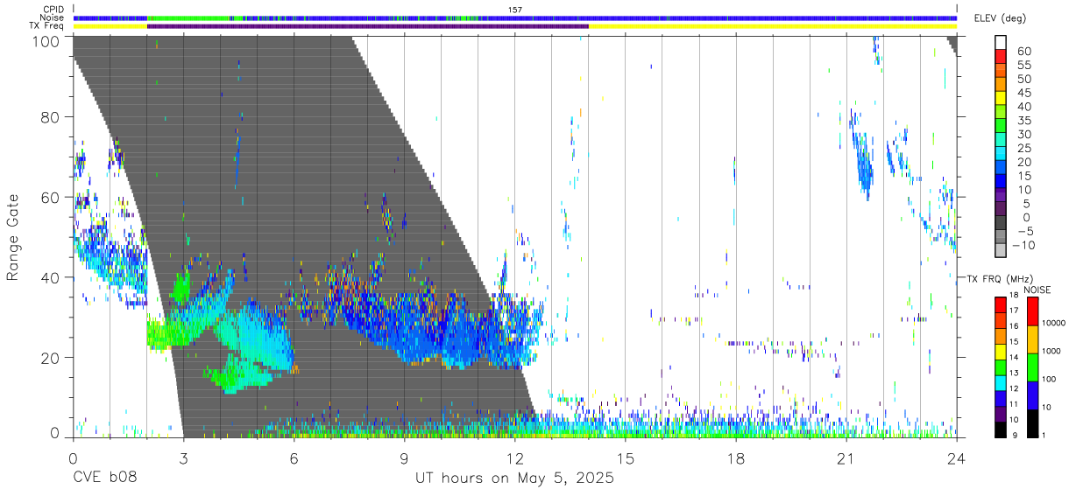Click the purple section of the TX Freq strip
The height and width of the screenshot is (496, 1076).
pos(368,26)
